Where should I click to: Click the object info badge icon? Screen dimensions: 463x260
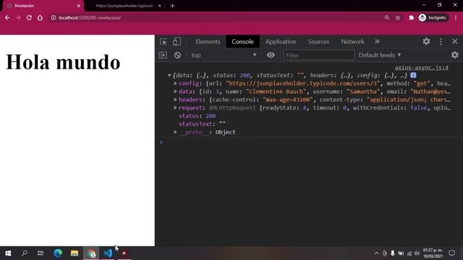coord(413,75)
